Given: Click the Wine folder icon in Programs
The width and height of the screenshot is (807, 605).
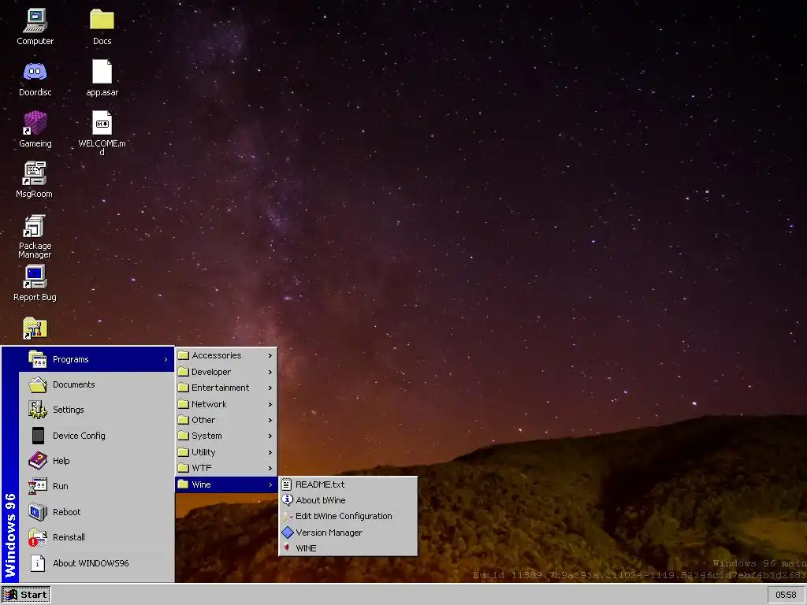Looking at the screenshot, I should [x=183, y=484].
